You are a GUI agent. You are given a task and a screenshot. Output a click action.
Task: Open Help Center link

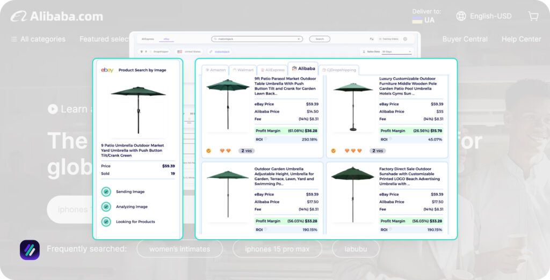pos(521,39)
